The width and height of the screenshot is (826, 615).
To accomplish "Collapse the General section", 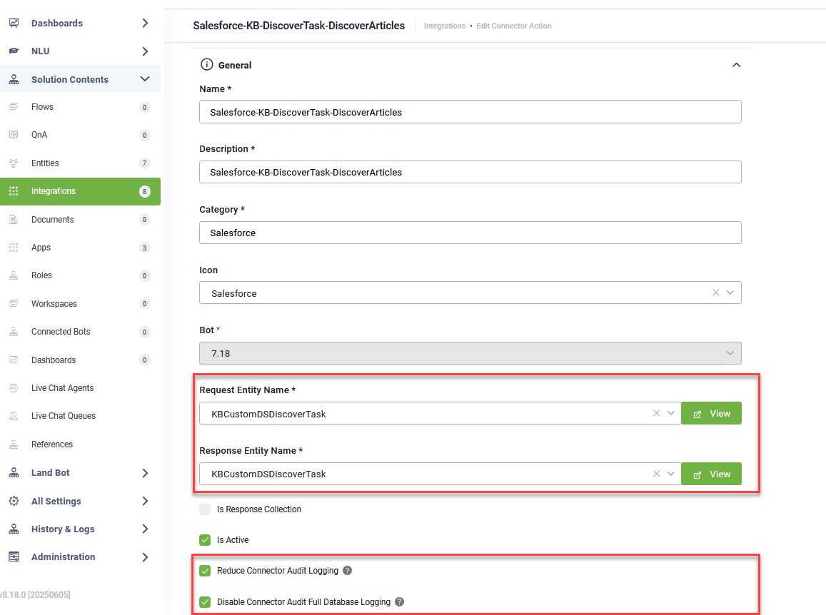I will tap(737, 65).
